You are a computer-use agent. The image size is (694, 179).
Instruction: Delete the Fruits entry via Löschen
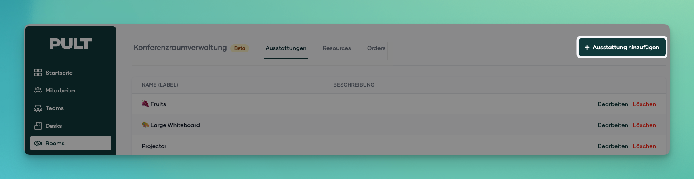644,104
